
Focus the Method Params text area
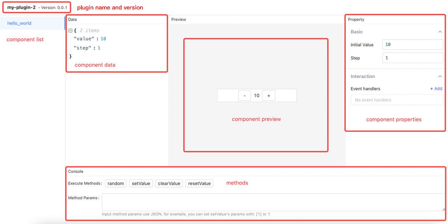click(x=273, y=202)
